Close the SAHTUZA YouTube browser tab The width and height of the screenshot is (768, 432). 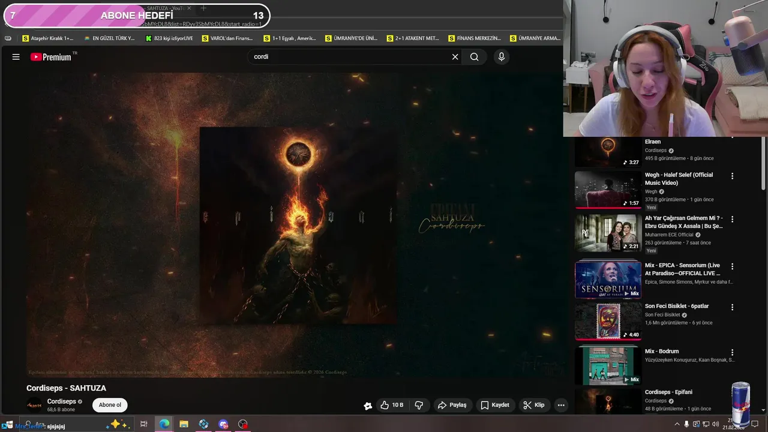[189, 8]
